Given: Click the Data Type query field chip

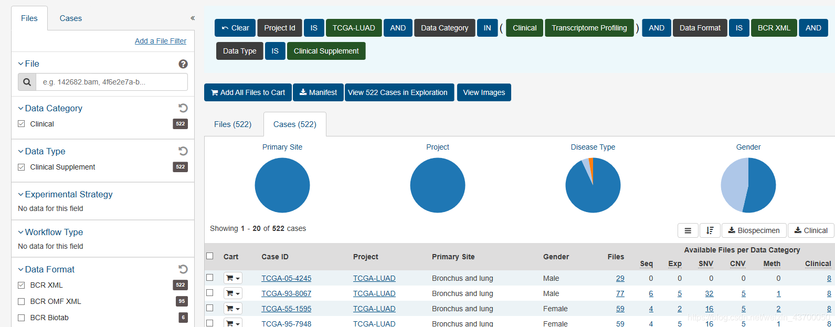Looking at the screenshot, I should (240, 51).
